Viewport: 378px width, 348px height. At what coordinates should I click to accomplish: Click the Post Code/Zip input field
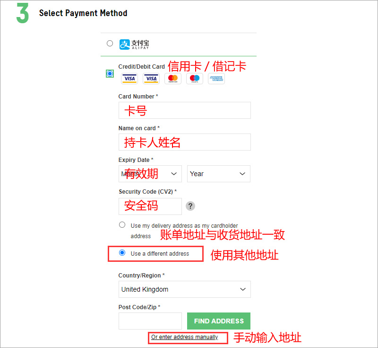point(150,321)
